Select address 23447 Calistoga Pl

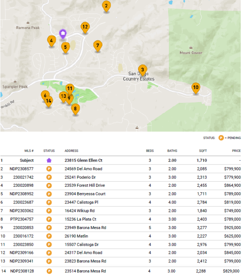coord(81,202)
